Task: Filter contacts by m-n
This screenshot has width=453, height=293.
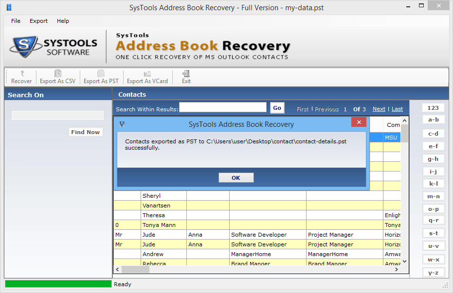Action: pyautogui.click(x=433, y=196)
